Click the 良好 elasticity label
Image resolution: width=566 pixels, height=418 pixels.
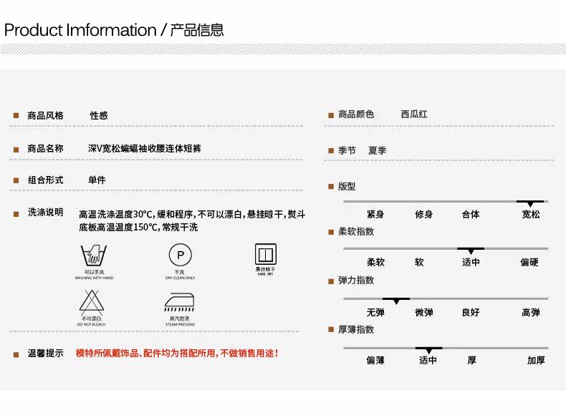tap(471, 312)
